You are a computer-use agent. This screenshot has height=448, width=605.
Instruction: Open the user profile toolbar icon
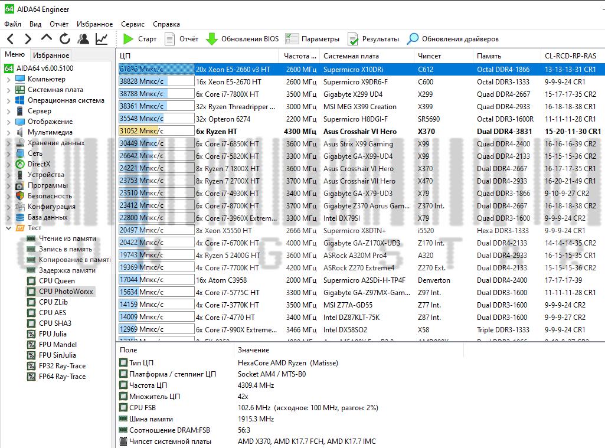click(83, 39)
